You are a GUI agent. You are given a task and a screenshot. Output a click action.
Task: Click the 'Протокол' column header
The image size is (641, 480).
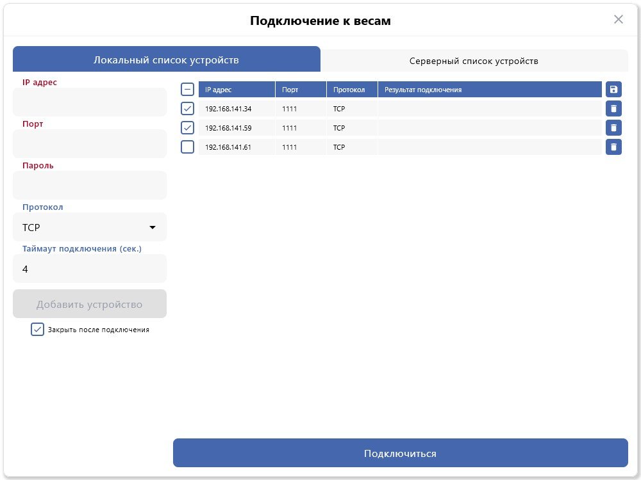tap(352, 90)
